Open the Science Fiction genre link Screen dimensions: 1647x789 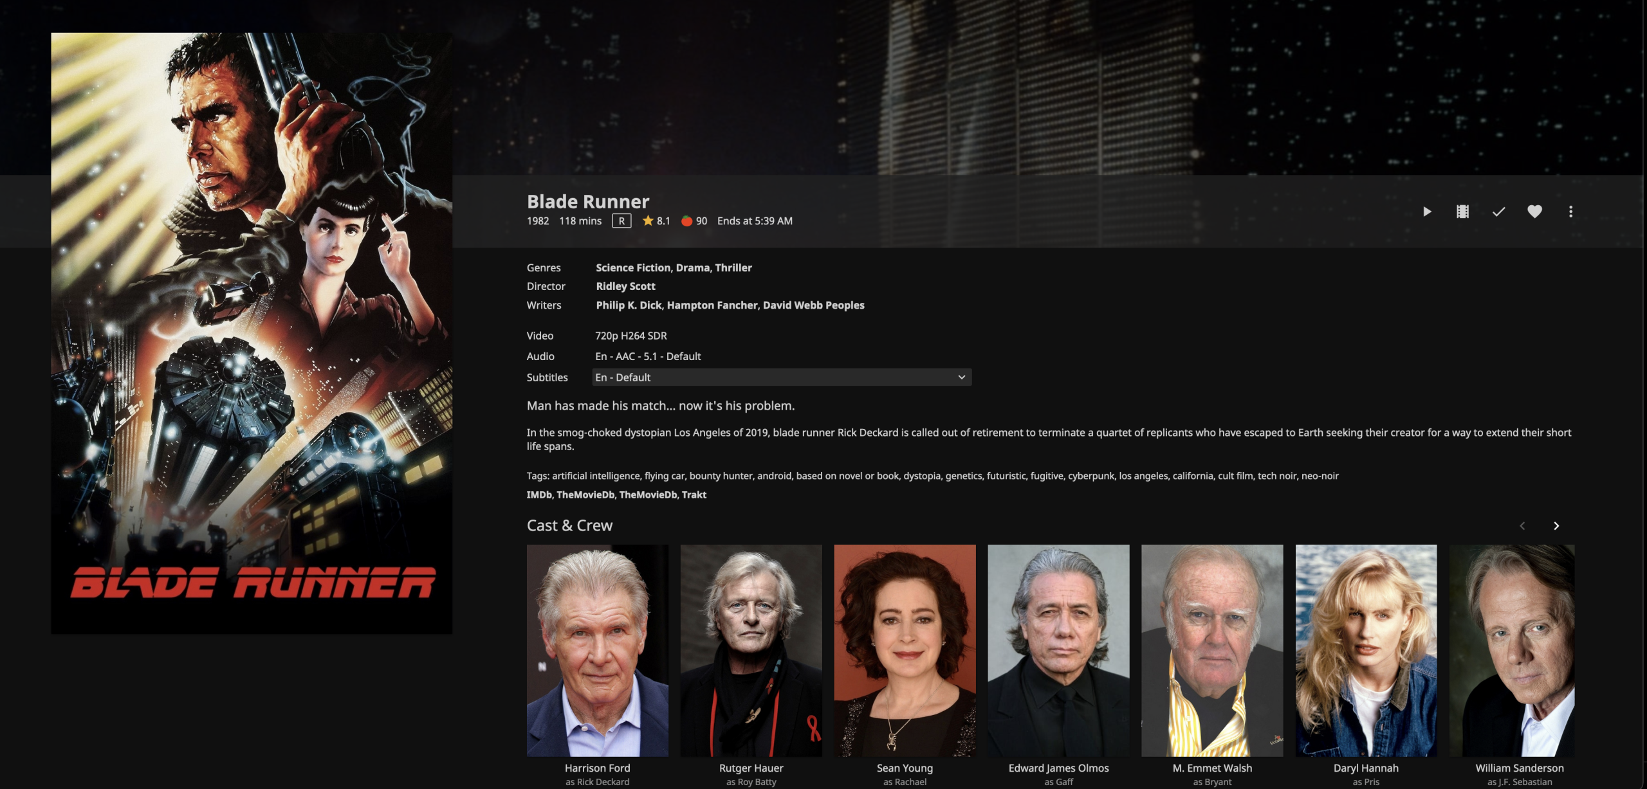[632, 268]
